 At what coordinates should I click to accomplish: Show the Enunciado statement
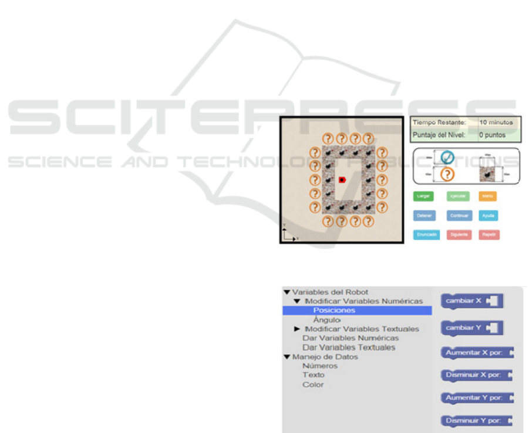(426, 234)
